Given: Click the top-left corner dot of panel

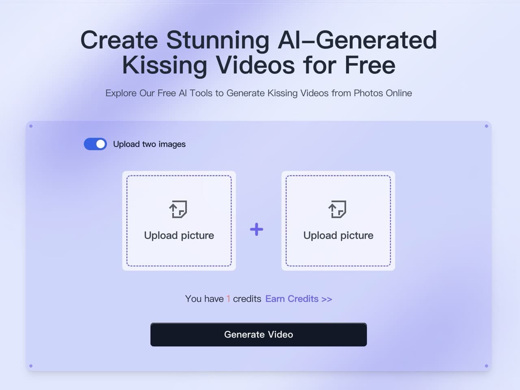Looking at the screenshot, I should click(x=31, y=126).
